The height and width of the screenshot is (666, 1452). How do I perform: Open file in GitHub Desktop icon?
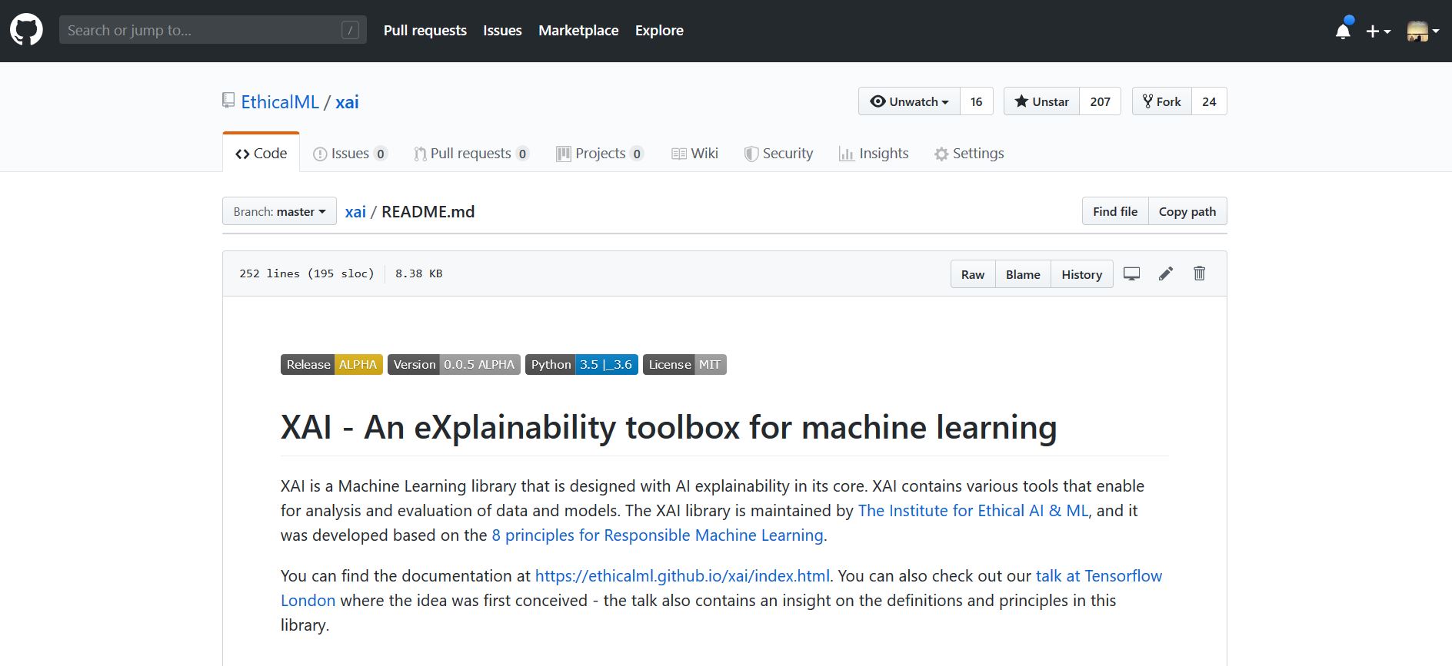1131,273
